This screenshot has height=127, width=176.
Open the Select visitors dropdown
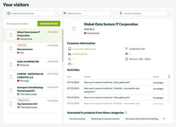[x=88, y=13]
